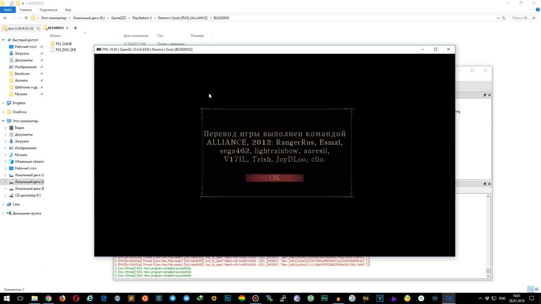Click GameZZZ in the address path
This screenshot has height=304, width=541.
click(x=119, y=18)
